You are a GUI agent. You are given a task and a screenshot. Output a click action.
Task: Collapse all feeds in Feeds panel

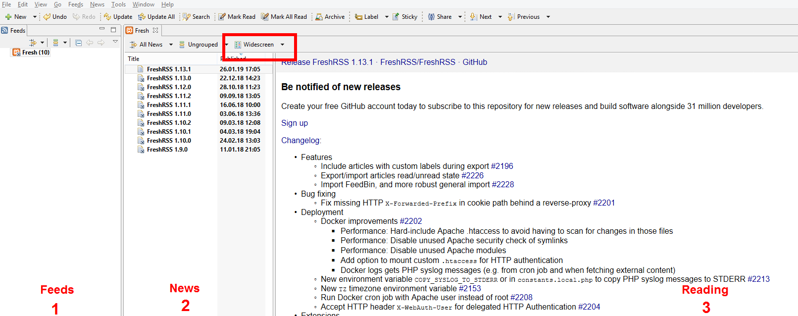pos(78,43)
